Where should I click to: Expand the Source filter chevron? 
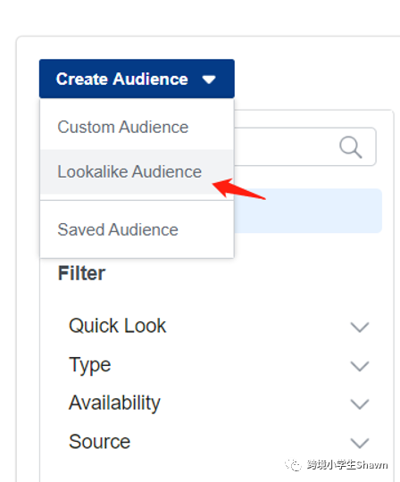(360, 443)
